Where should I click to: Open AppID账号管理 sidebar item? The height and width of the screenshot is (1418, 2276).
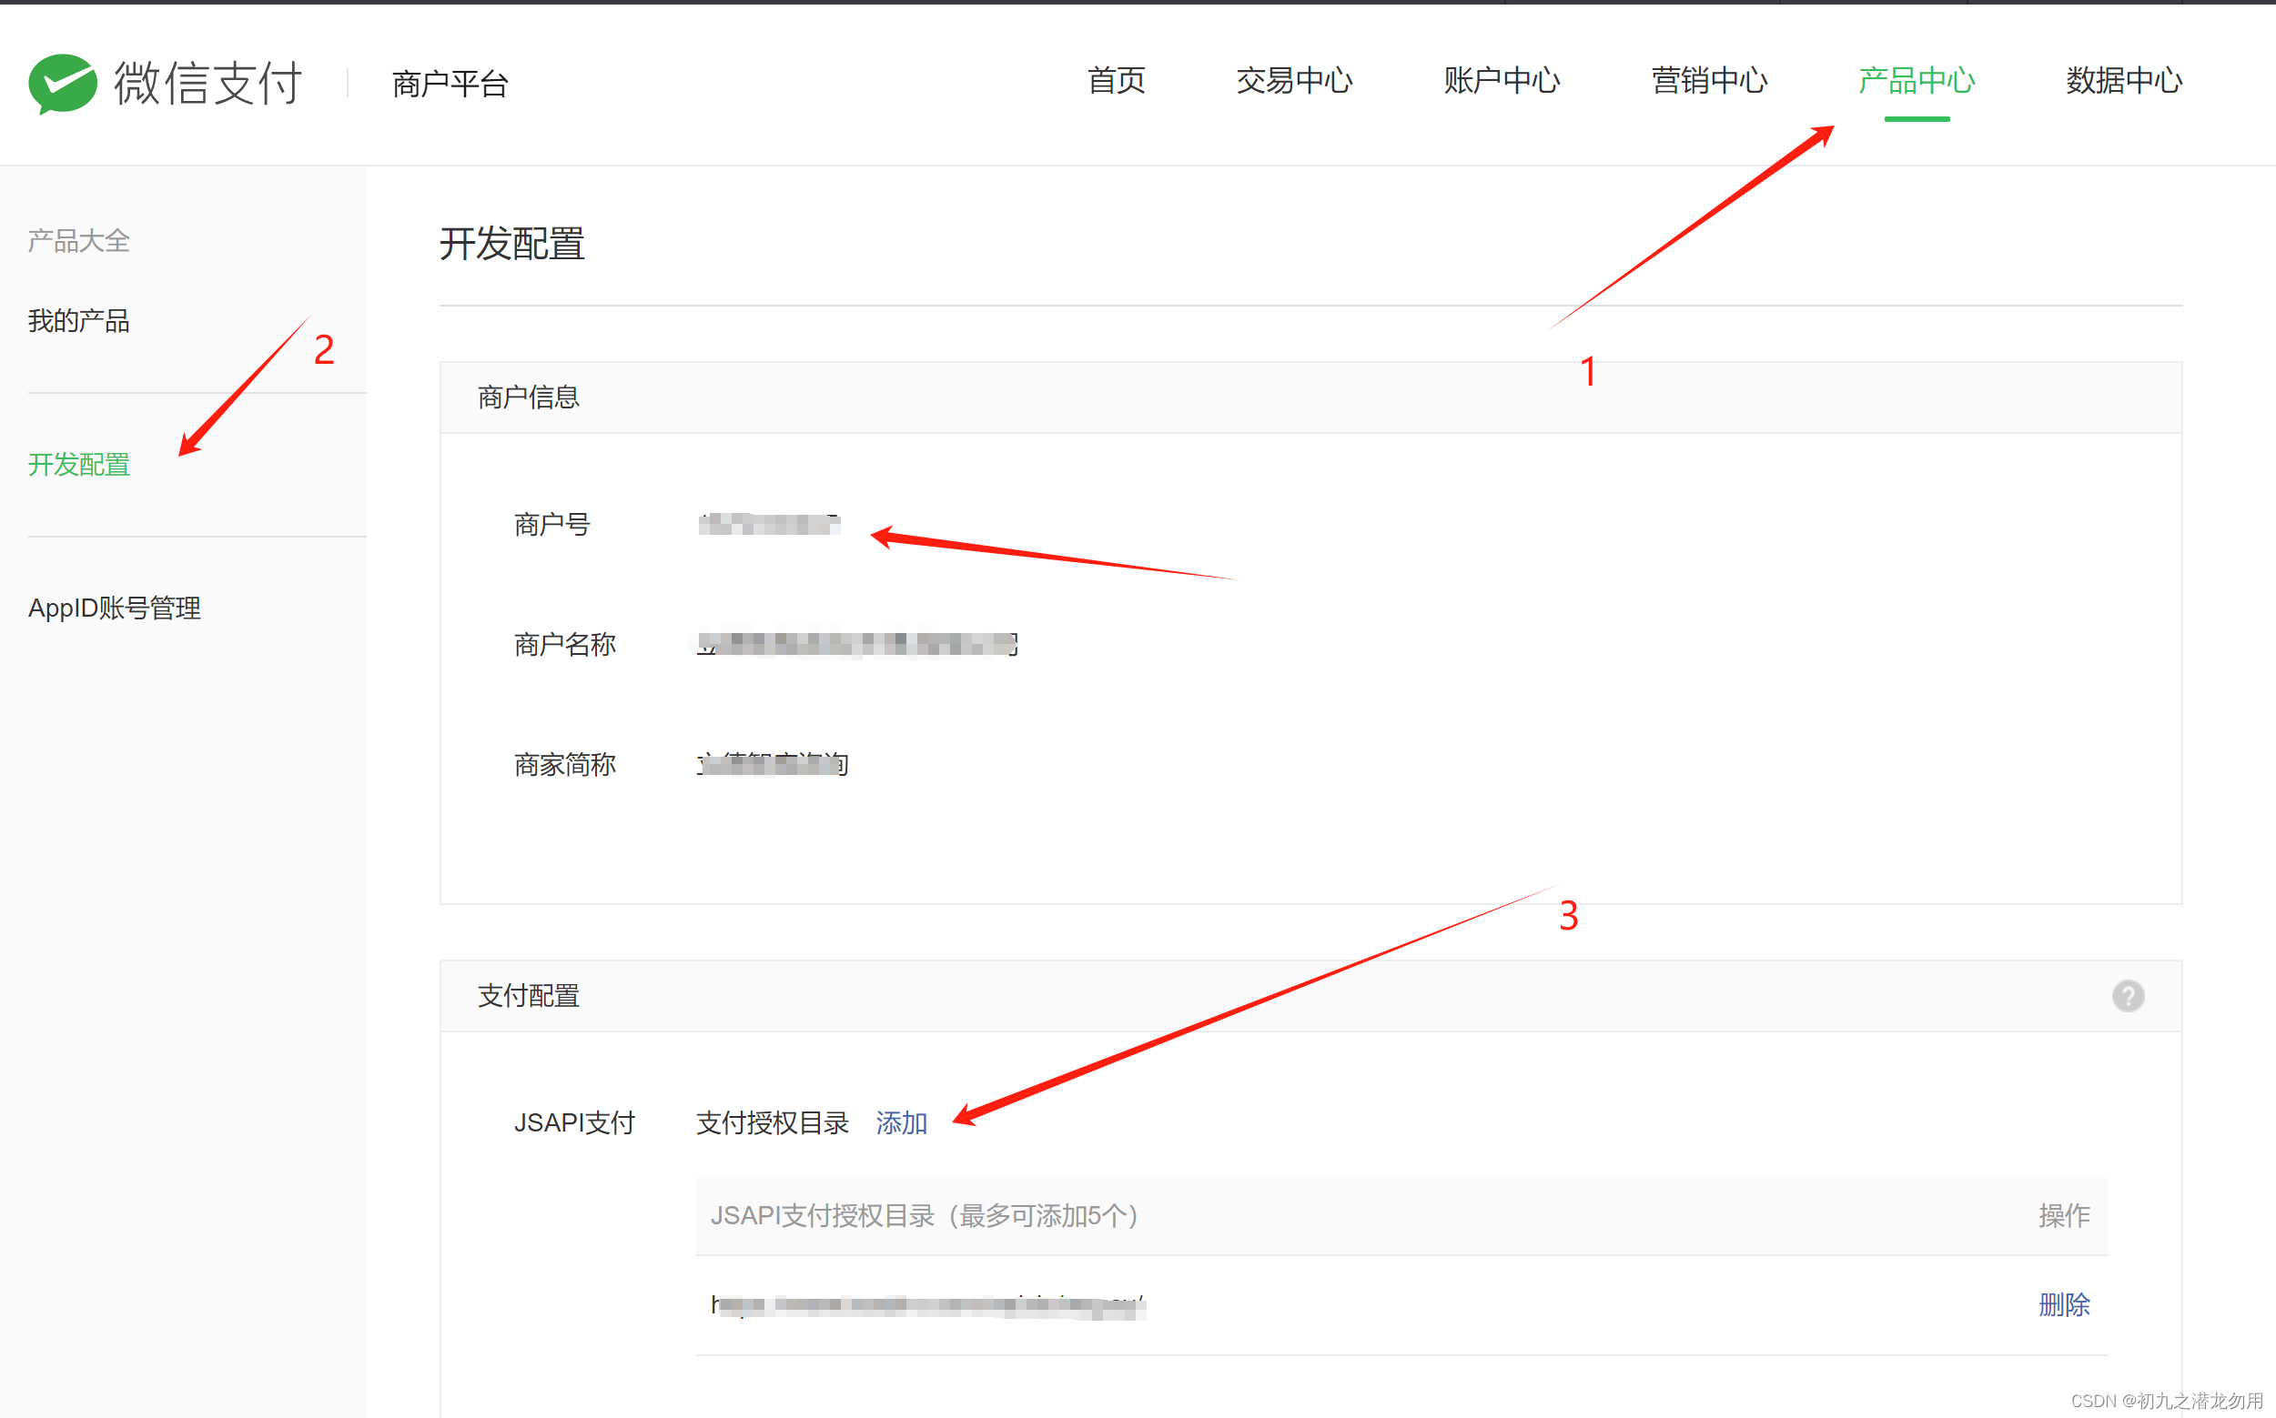pos(115,608)
